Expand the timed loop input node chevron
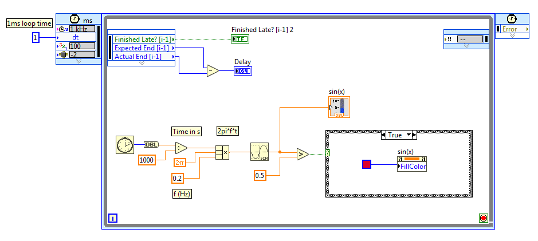This screenshot has width=538, height=241. (78, 61)
